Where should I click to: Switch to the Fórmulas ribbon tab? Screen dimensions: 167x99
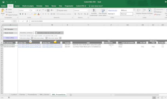[x=39, y=6]
